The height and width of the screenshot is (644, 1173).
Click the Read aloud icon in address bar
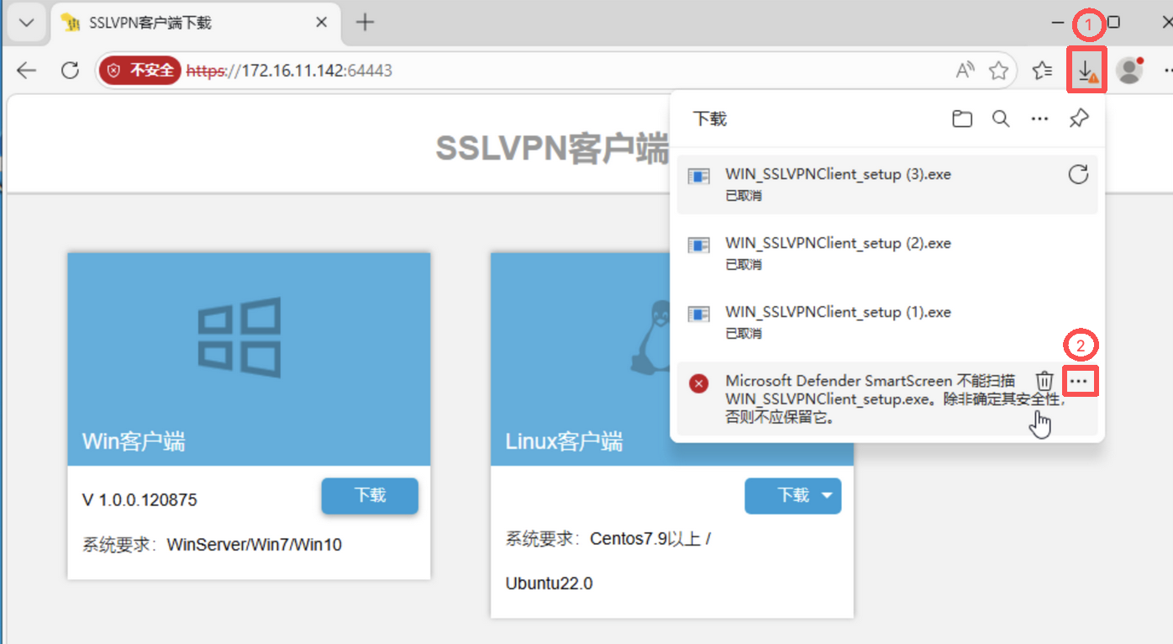[965, 71]
